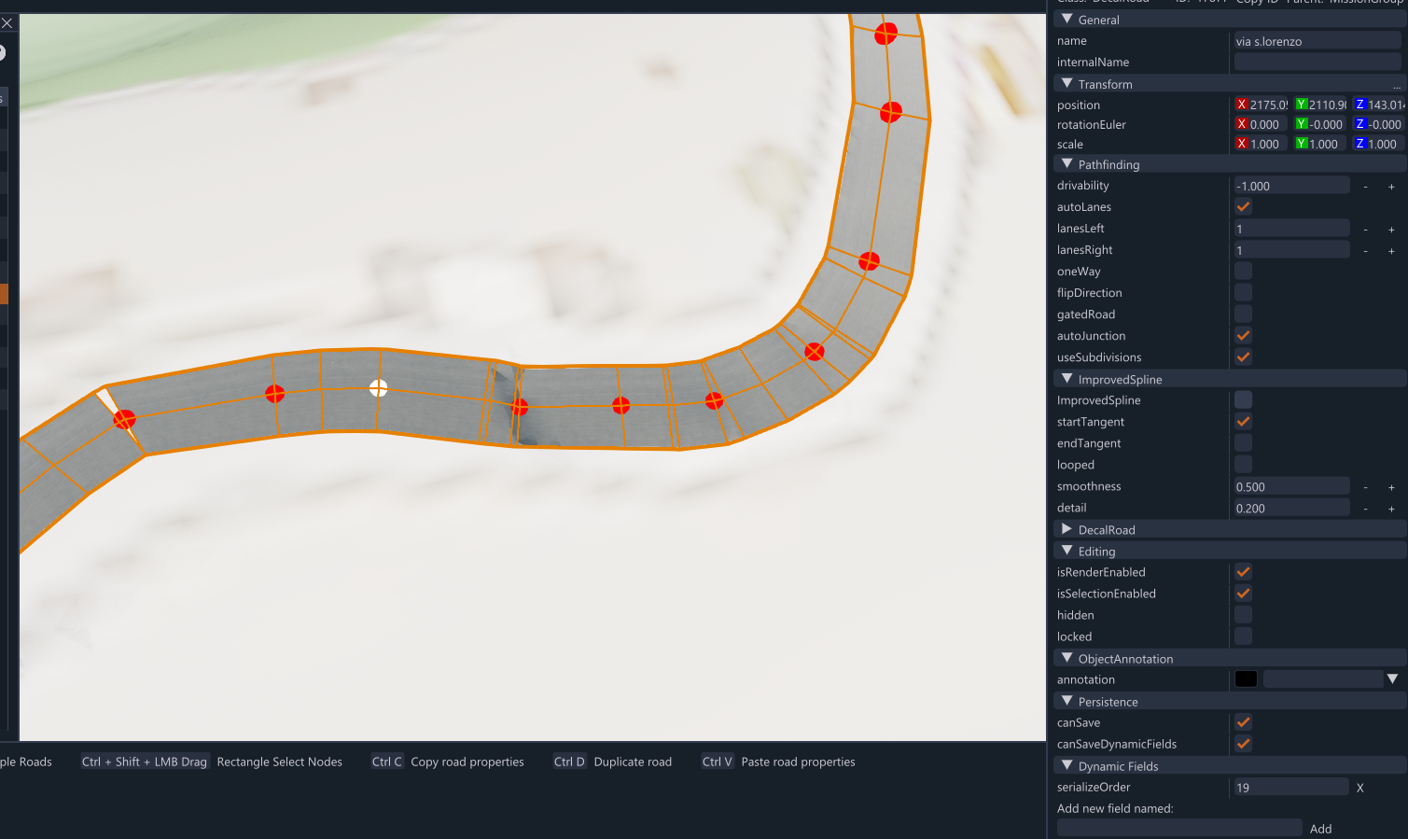The width and height of the screenshot is (1408, 839).
Task: Collapse the Dynamic Fields section
Action: [x=1067, y=765]
